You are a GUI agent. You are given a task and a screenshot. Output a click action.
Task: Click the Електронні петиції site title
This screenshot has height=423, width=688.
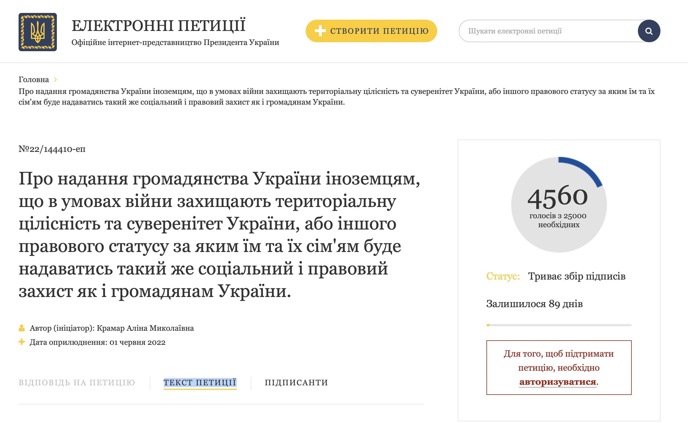pos(158,26)
